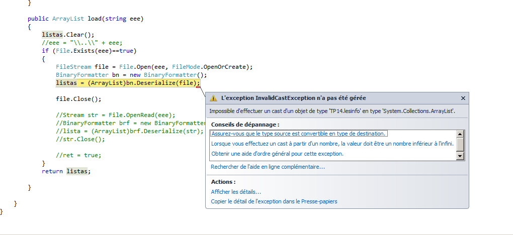The height and width of the screenshot is (235, 513).
Task: Open 'Obtenir une aide d'ordre général' link
Action: tap(277, 154)
